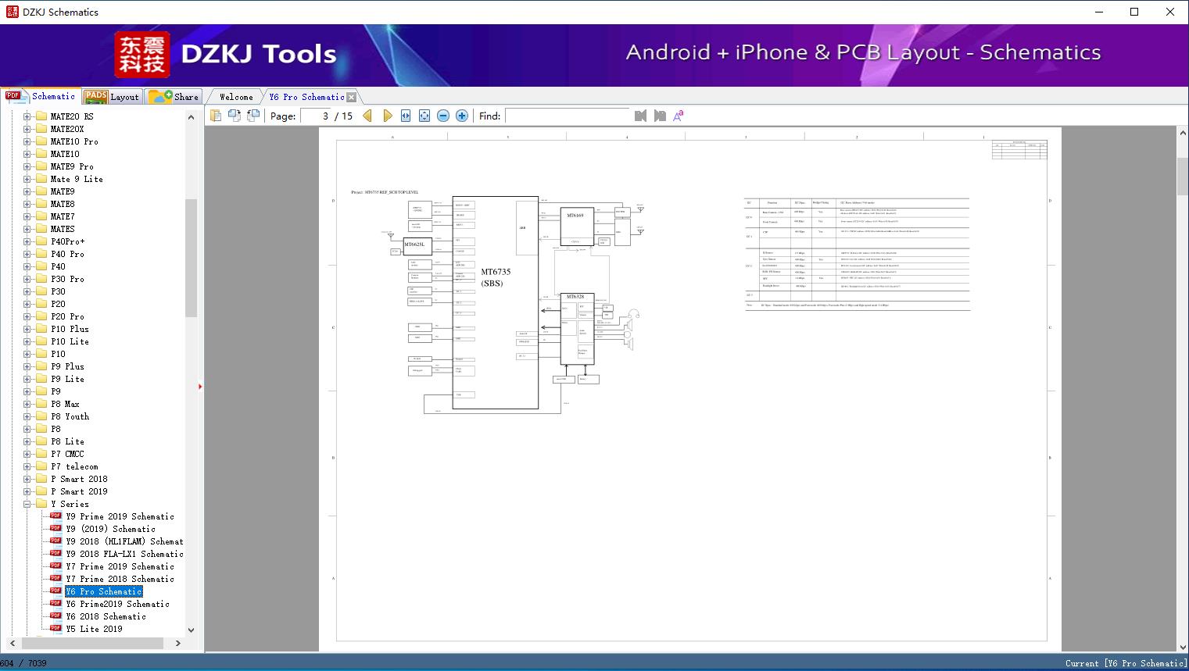The image size is (1189, 671).
Task: Open Y9 Prime 2019 Schematic file
Action: [120, 516]
